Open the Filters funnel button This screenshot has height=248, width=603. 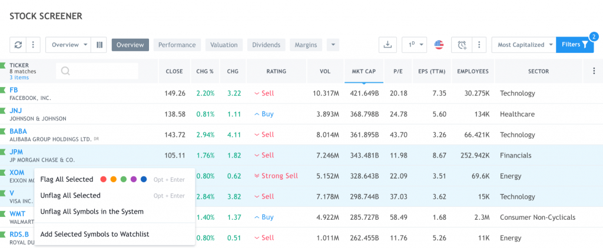(x=575, y=45)
